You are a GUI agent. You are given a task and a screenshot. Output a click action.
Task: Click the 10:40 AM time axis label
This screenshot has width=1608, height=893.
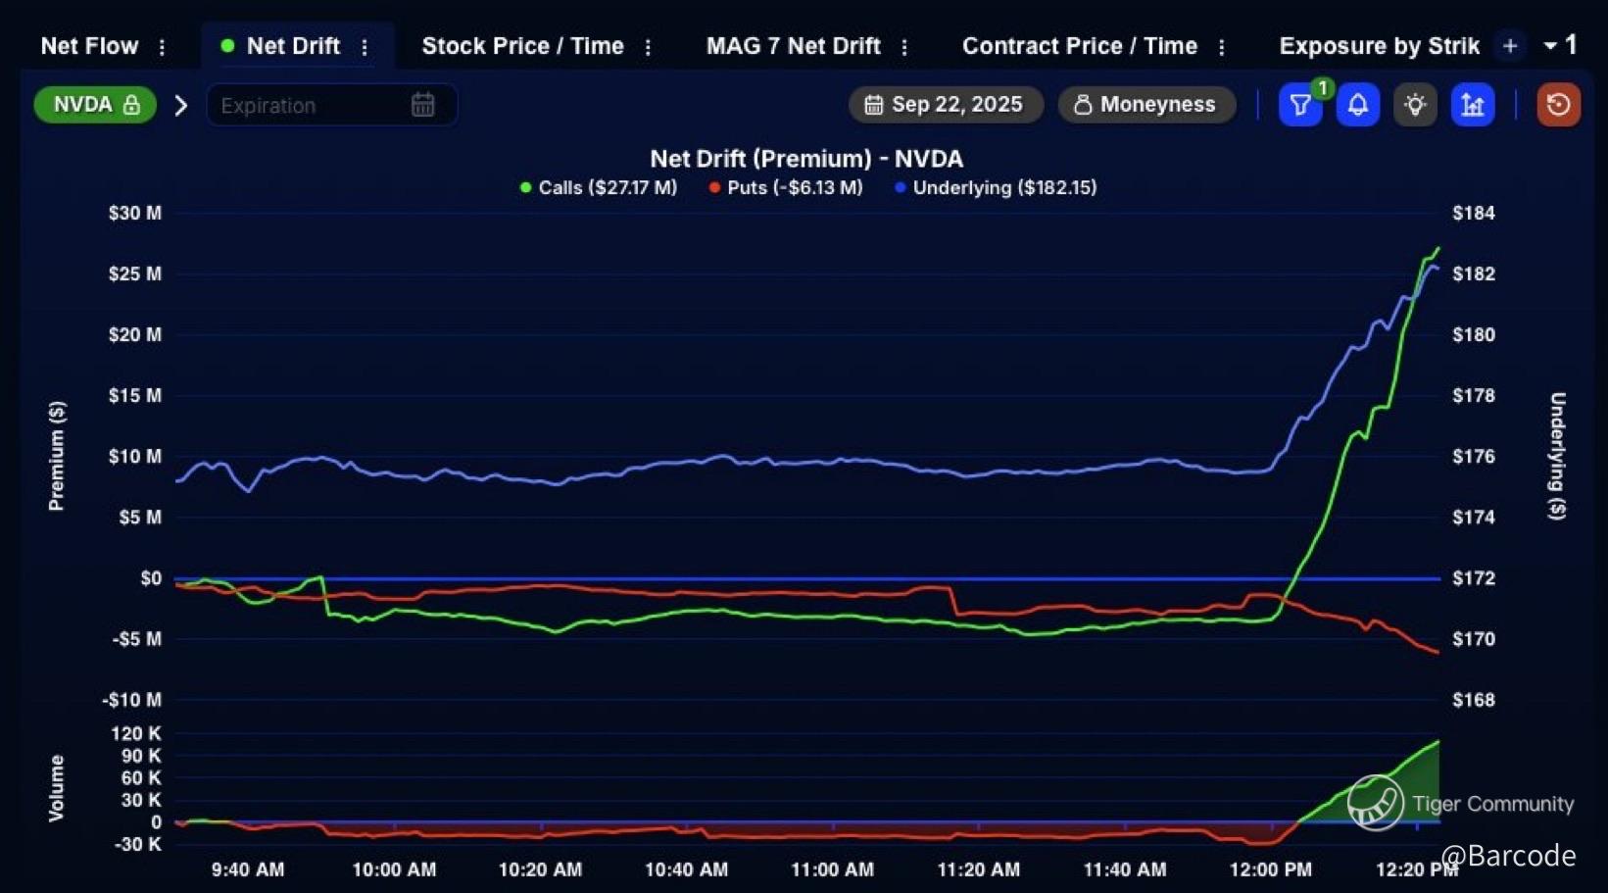tap(686, 869)
